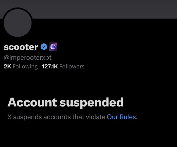This screenshot has width=177, height=147.
Task: Click the Account suspended heading
Action: (x=66, y=102)
